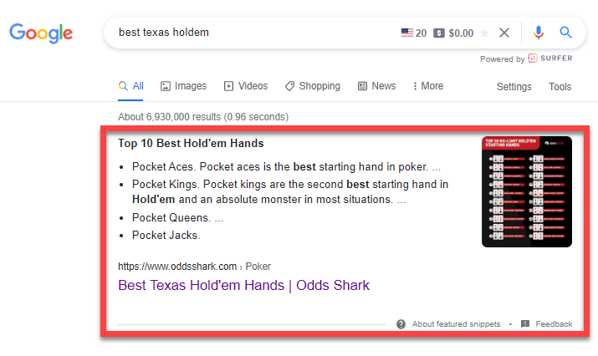The height and width of the screenshot is (356, 598).
Task: Click the US flag search volume icon
Action: (407, 33)
